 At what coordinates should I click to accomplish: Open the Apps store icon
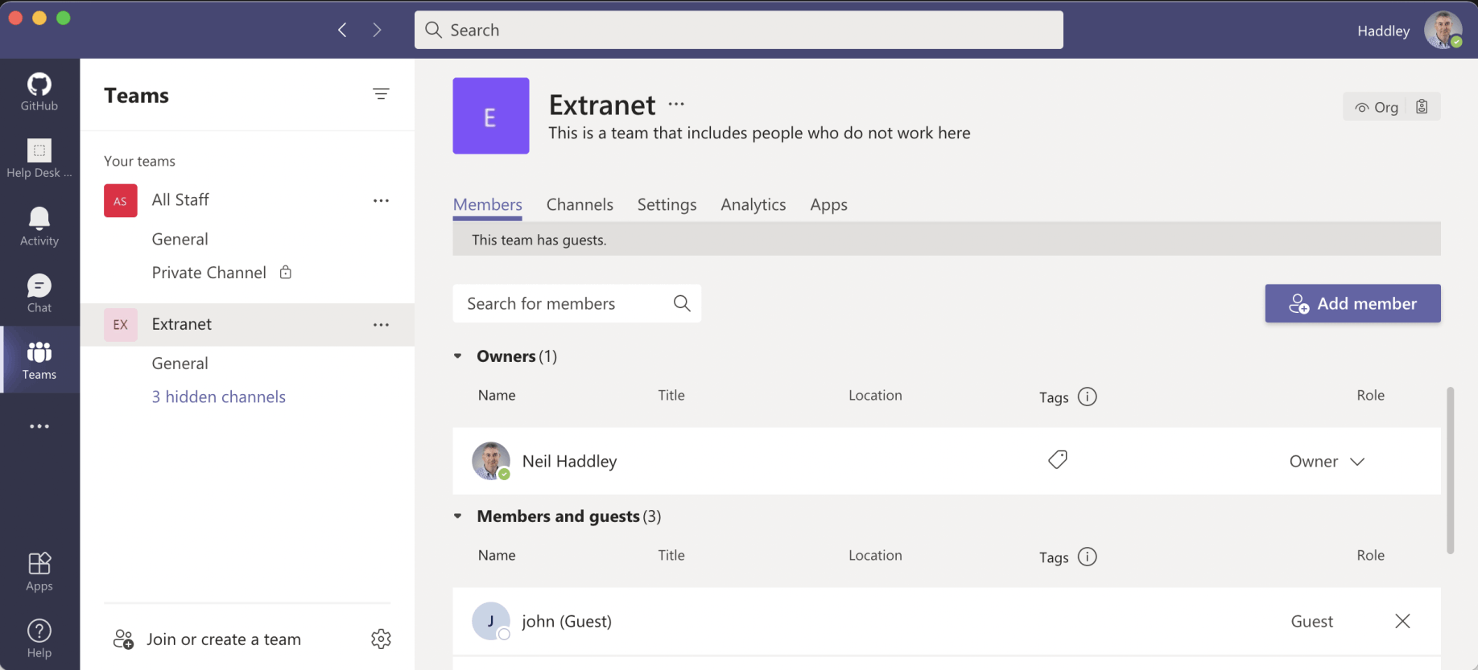tap(39, 572)
